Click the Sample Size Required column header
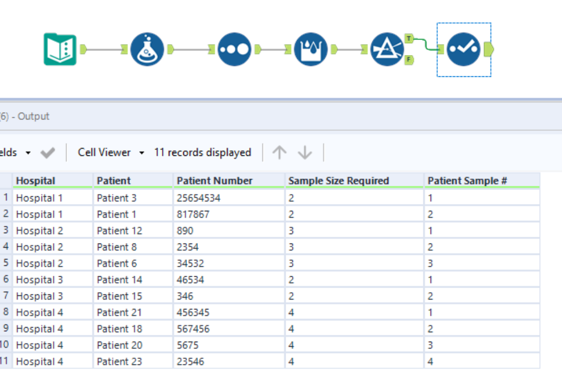This screenshot has height=379, width=562. 339,180
